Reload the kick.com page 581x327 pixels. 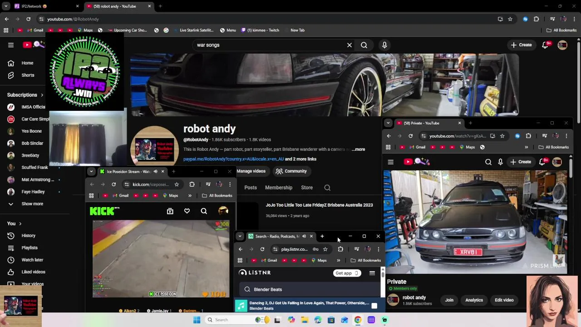click(114, 184)
